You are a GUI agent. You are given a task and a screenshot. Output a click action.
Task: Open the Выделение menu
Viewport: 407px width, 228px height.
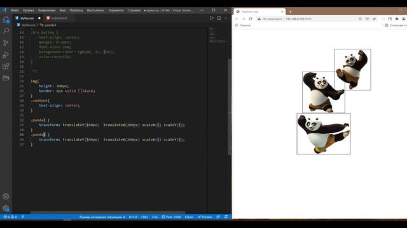coord(46,10)
